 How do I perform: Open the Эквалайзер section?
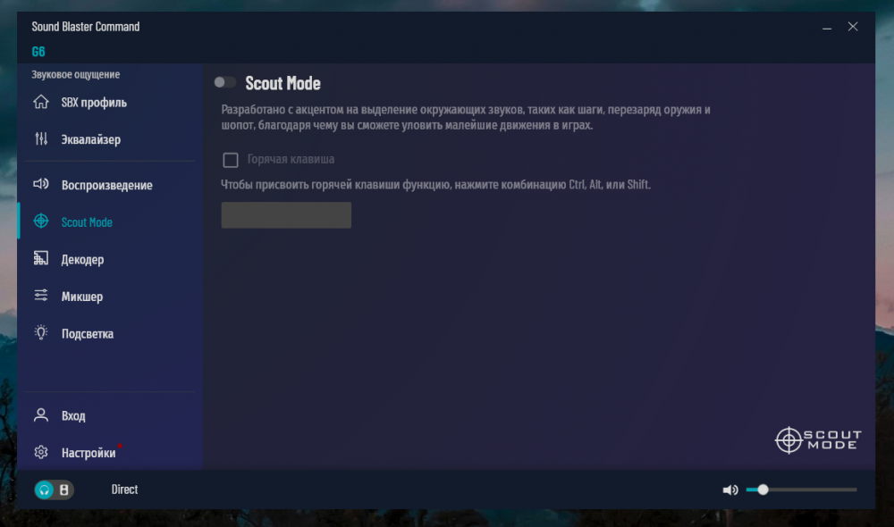90,139
